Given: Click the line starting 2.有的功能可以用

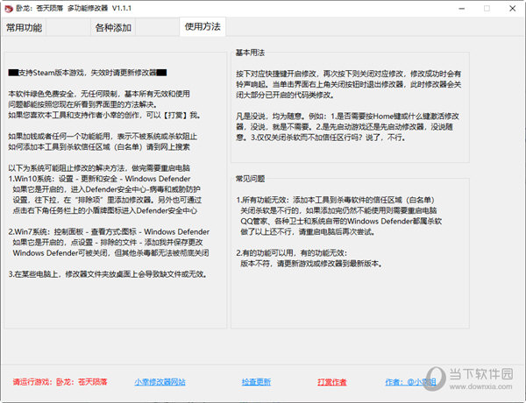Looking at the screenshot, I should click(x=292, y=253).
